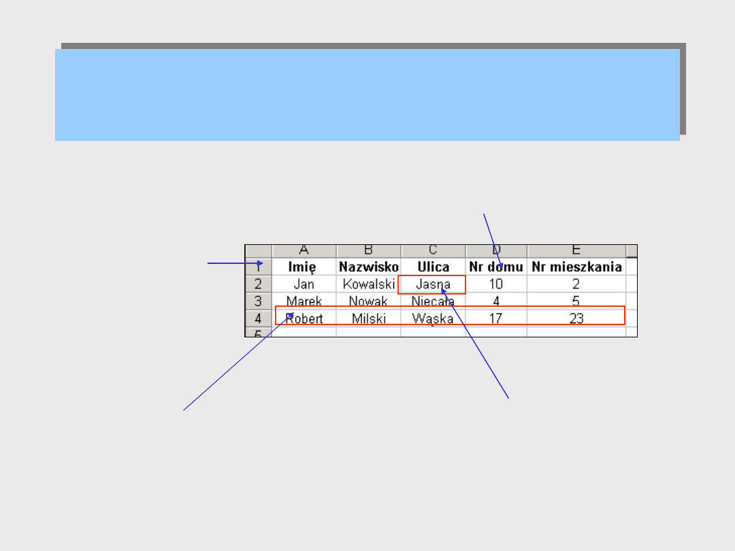Image resolution: width=735 pixels, height=551 pixels.
Task: Select the highlighted "Jasna" cell
Action: pyautogui.click(x=433, y=284)
